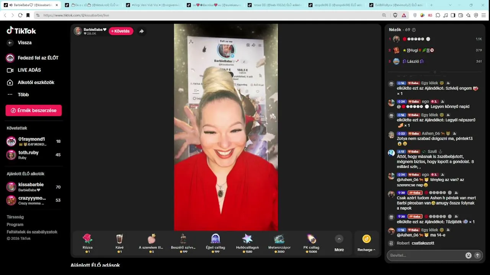The height and width of the screenshot is (275, 490).
Task: Switch to the Evi&Mollycs browser tab
Action: 397,5
